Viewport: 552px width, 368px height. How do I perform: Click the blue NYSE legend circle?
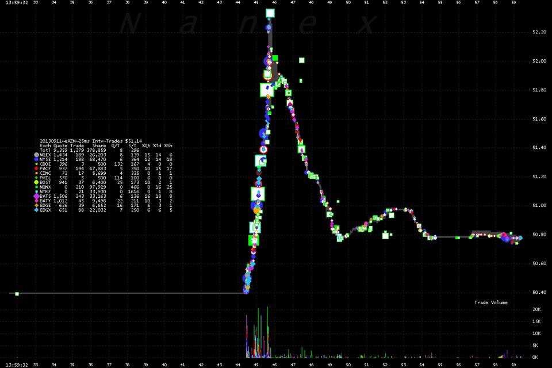pos(37,160)
